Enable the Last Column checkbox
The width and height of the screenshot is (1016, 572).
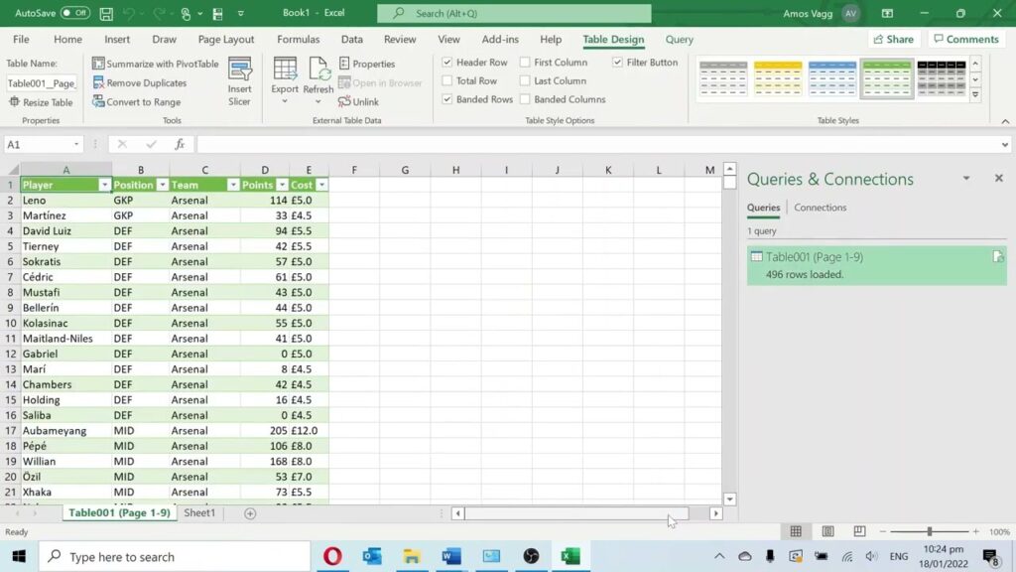click(525, 81)
